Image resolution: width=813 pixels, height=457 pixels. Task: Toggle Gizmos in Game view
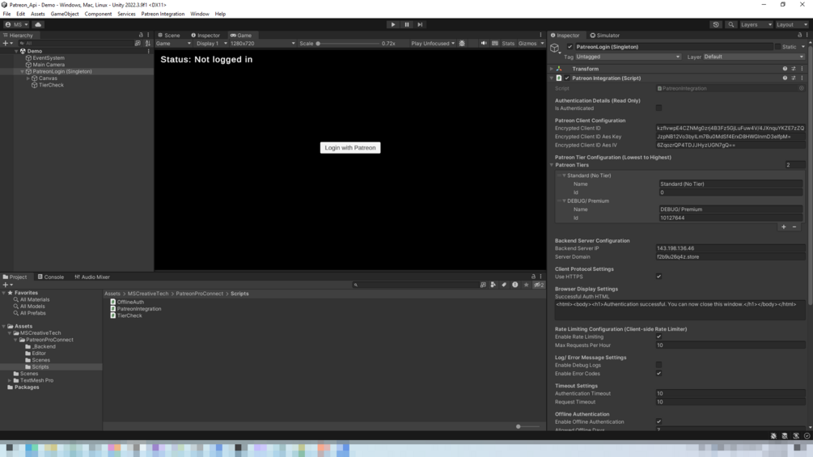527,44
